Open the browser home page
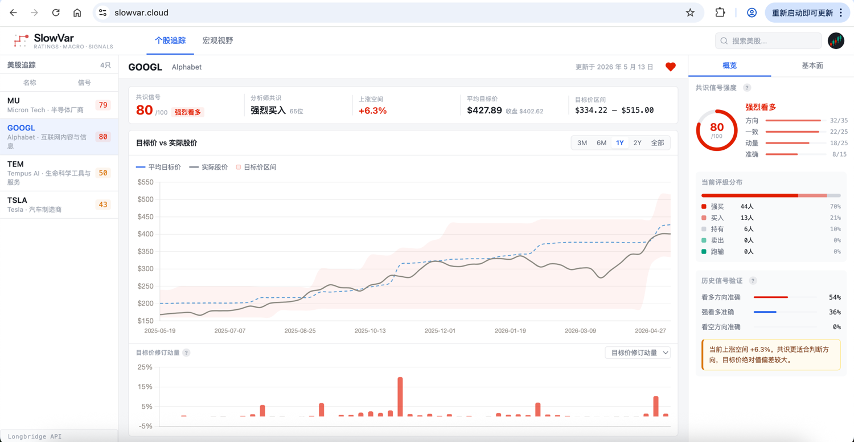854x442 pixels. point(77,13)
